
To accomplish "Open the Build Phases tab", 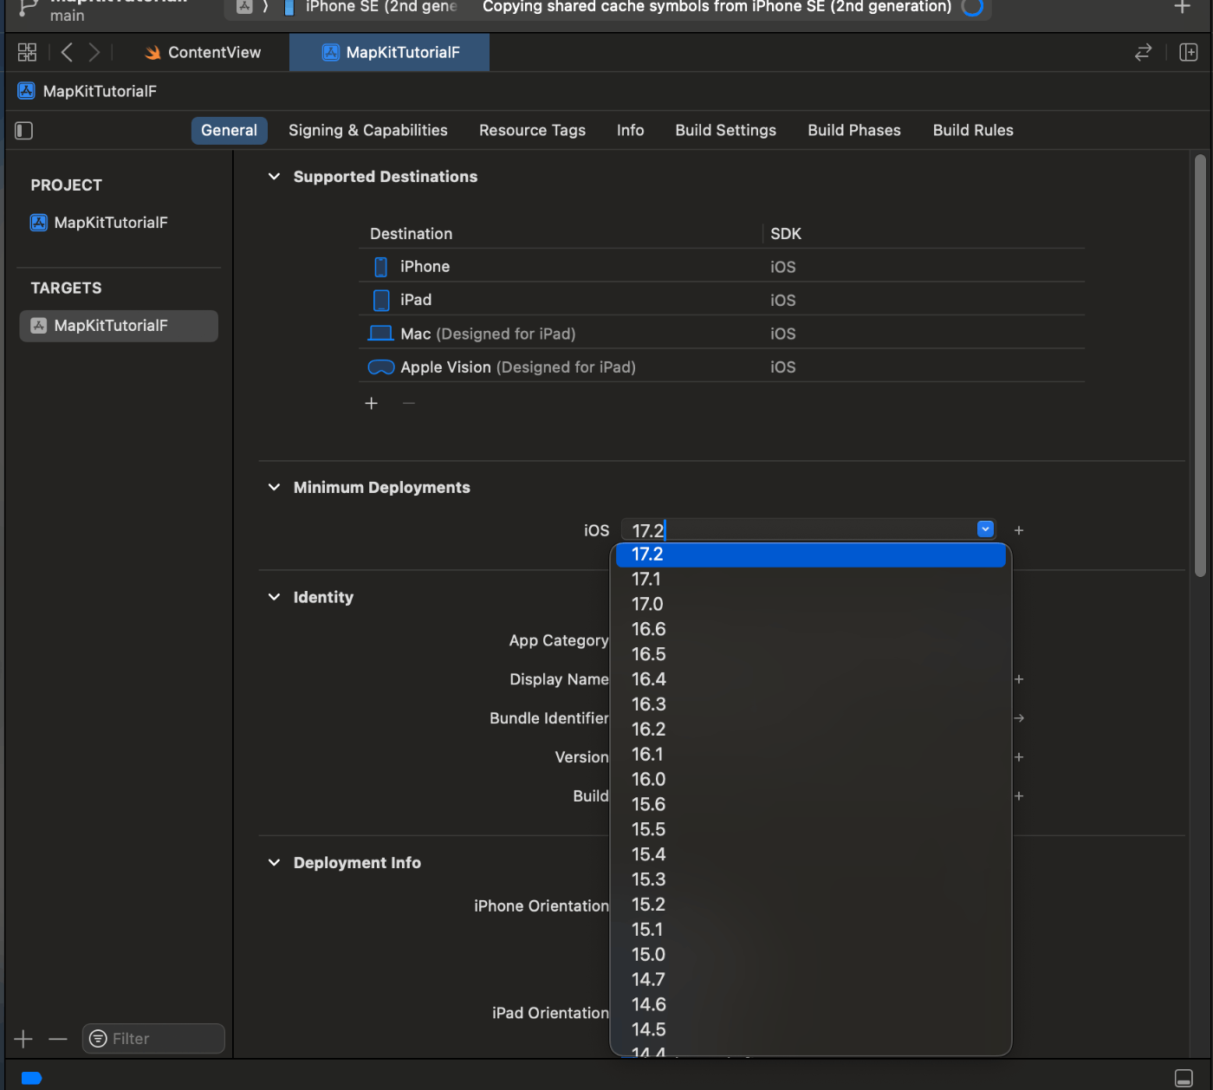I will click(854, 130).
